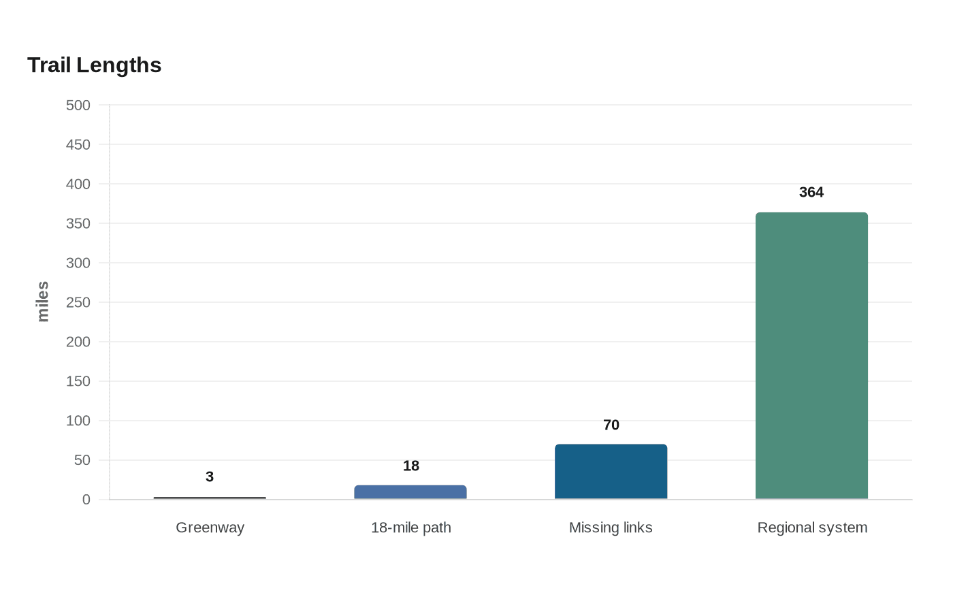This screenshot has width=953, height=599.
Task: Click the Trail Lengths chart title
Action: [95, 65]
